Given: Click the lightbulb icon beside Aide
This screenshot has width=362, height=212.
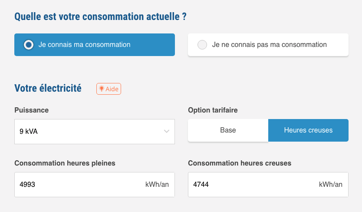Looking at the screenshot, I should pos(101,88).
